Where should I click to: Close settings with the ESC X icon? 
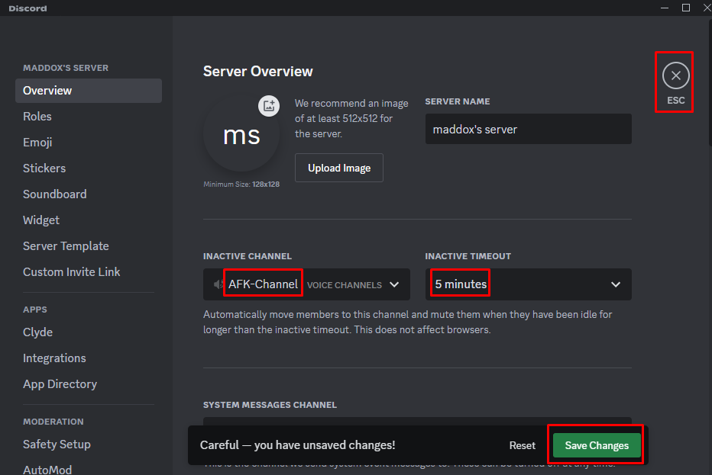(x=675, y=75)
